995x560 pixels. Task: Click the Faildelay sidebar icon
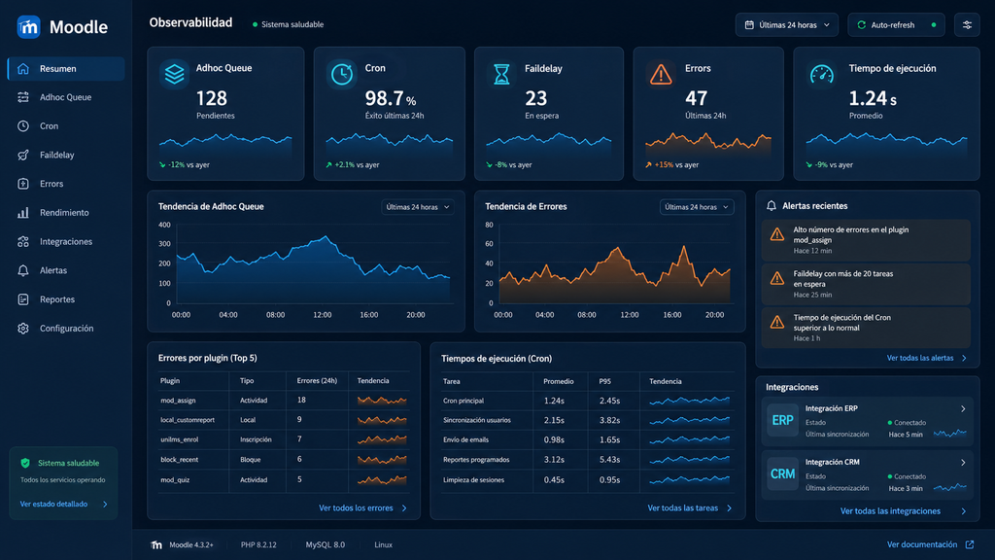pyautogui.click(x=23, y=155)
